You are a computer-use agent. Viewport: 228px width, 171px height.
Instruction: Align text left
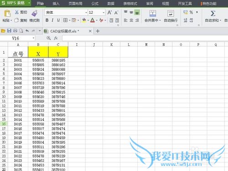125,20
